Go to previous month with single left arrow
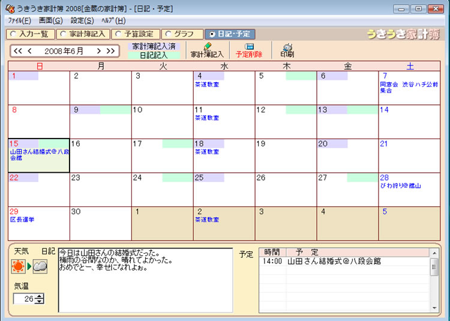The image size is (450, 321). pos(29,51)
